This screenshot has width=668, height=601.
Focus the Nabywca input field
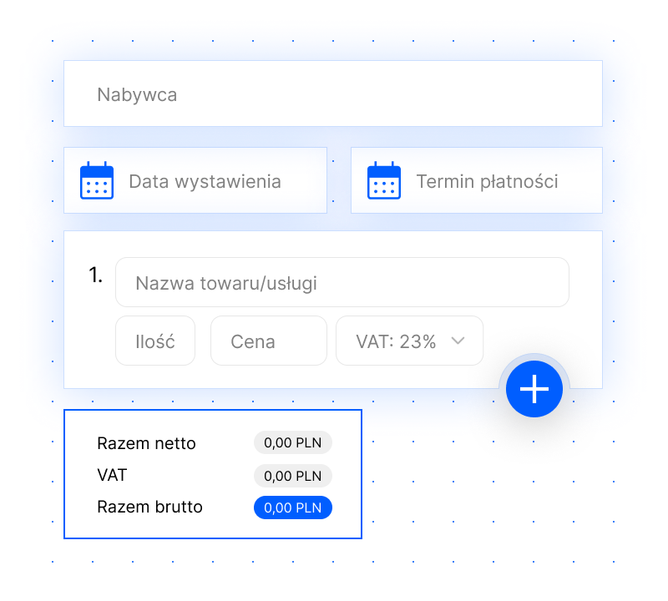(x=332, y=93)
